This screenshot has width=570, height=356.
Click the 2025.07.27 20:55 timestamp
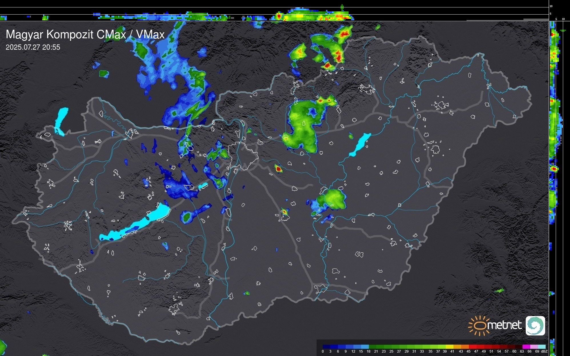(33, 47)
